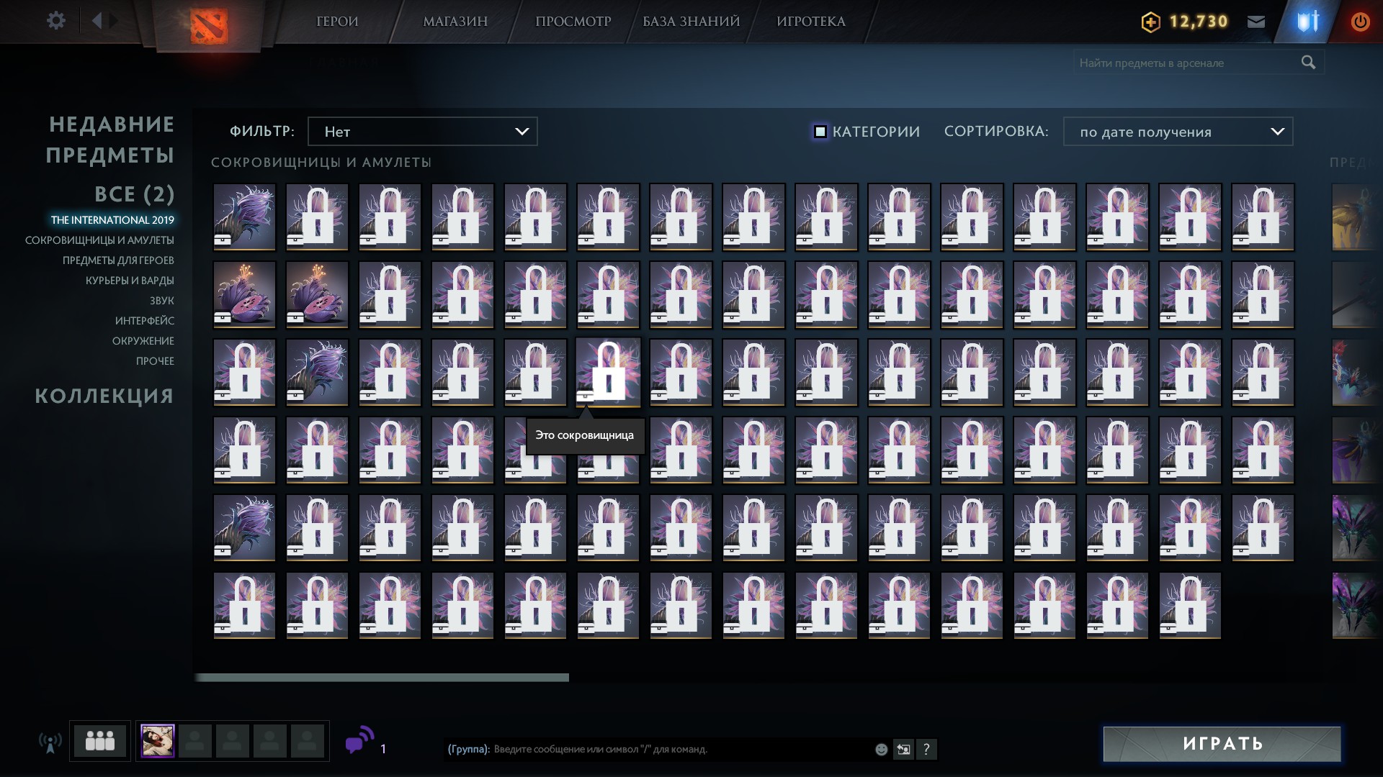The height and width of the screenshot is (777, 1383).
Task: Click the armory shield icon
Action: [1307, 22]
